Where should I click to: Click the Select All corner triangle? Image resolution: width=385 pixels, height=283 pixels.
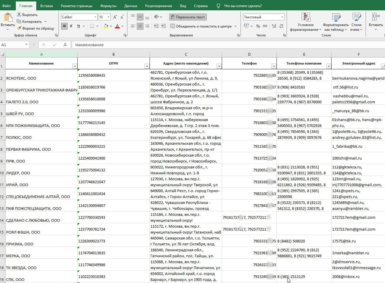(x=3, y=54)
